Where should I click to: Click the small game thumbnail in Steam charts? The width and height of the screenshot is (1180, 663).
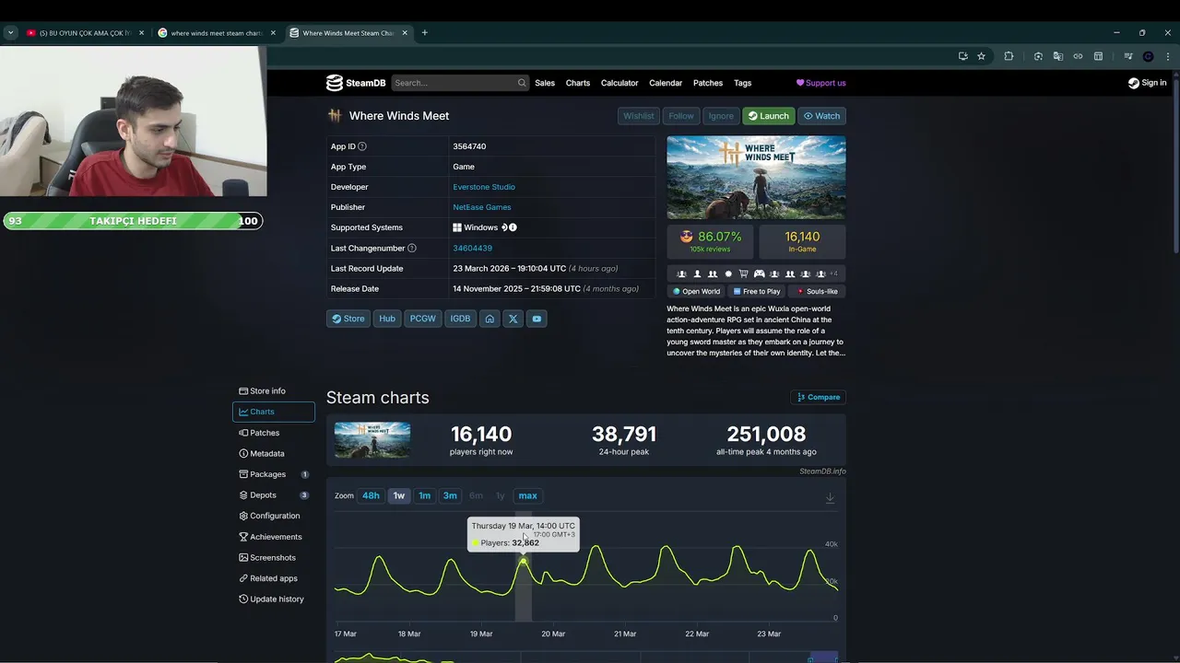372,440
